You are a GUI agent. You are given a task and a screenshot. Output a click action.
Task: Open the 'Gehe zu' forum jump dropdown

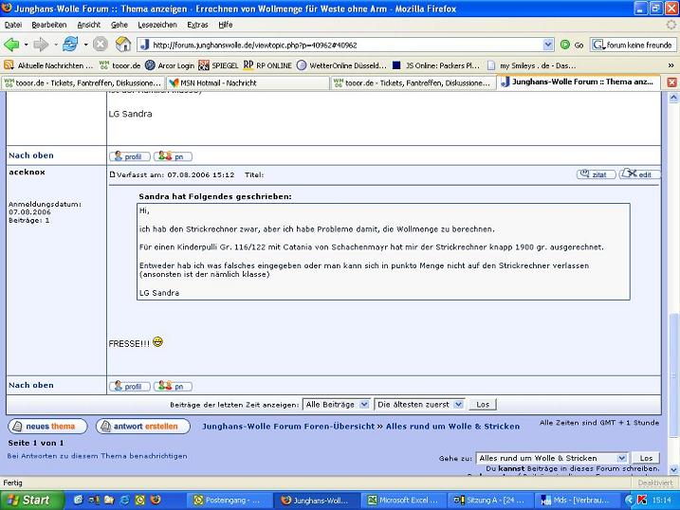pos(551,458)
